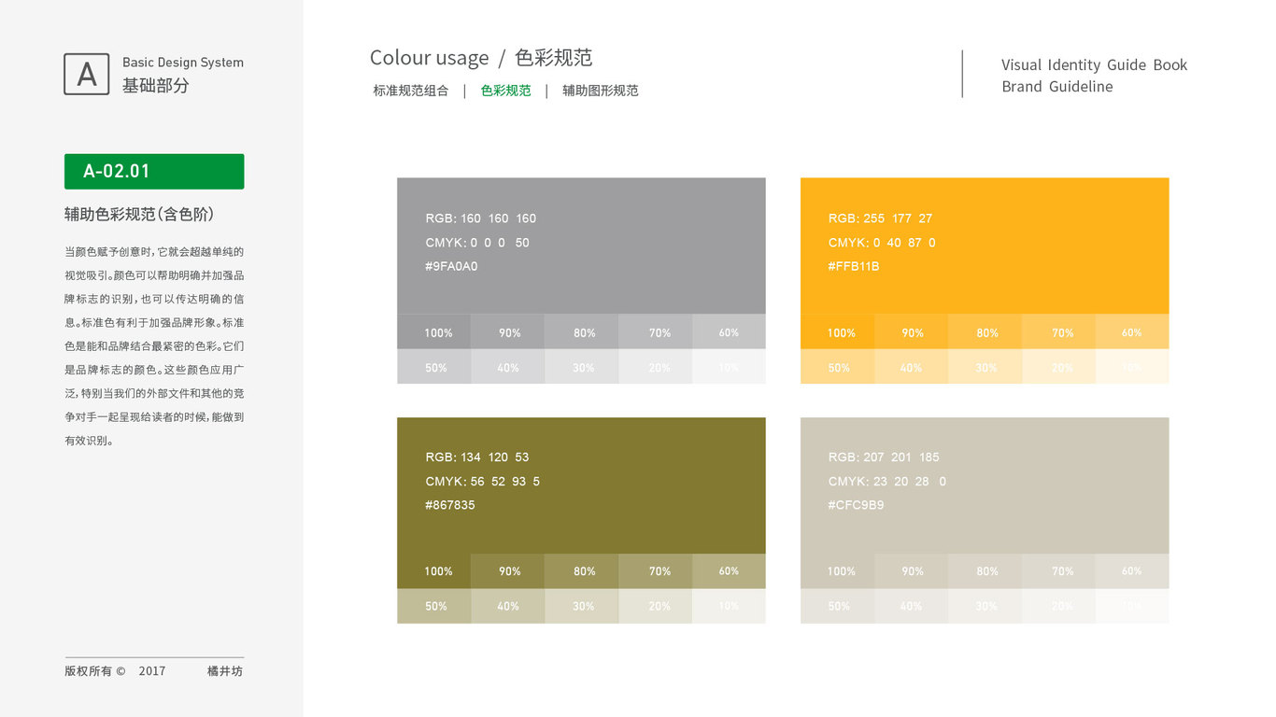Click the Visual Identity Guide Book title
The image size is (1276, 717).
tap(1095, 64)
